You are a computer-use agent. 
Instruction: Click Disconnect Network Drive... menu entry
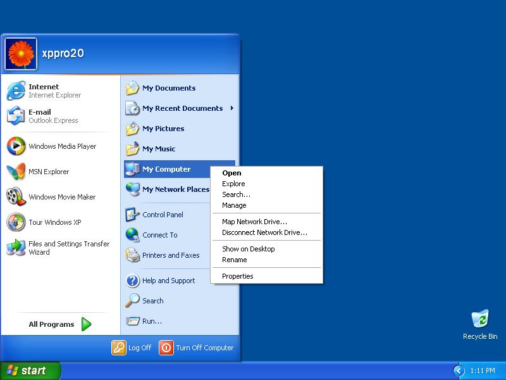[x=266, y=232]
